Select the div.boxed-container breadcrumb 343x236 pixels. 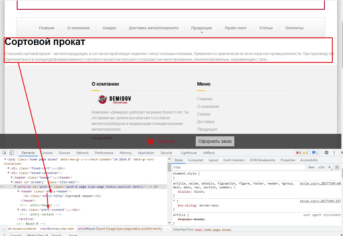[22, 229]
